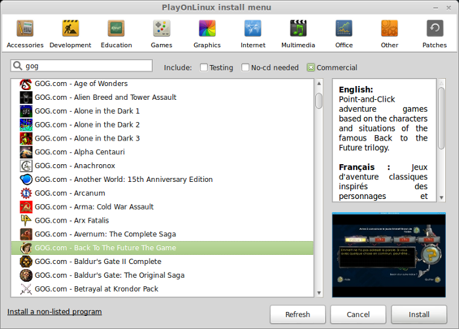This screenshot has height=329, width=459.
Task: Click the Another World blue icon
Action: (26, 179)
